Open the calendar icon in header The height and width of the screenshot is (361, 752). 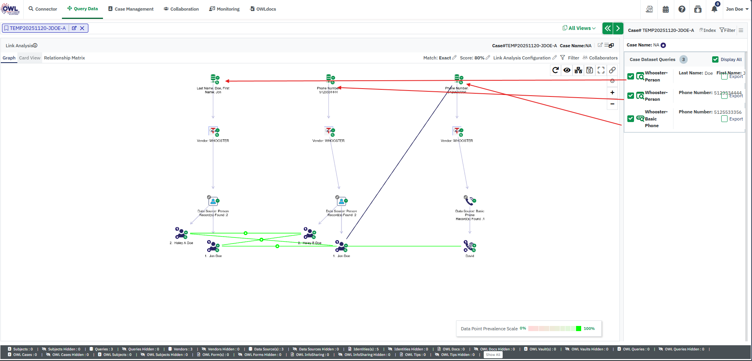pos(666,9)
